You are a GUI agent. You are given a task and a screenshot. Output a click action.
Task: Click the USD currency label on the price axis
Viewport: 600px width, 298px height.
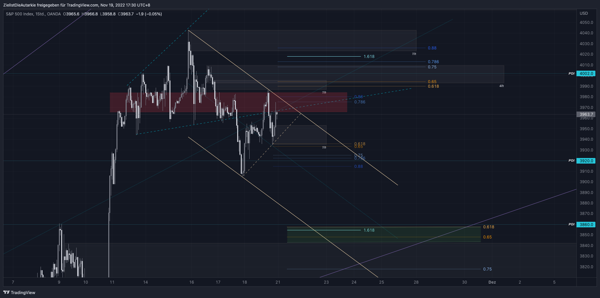[584, 13]
